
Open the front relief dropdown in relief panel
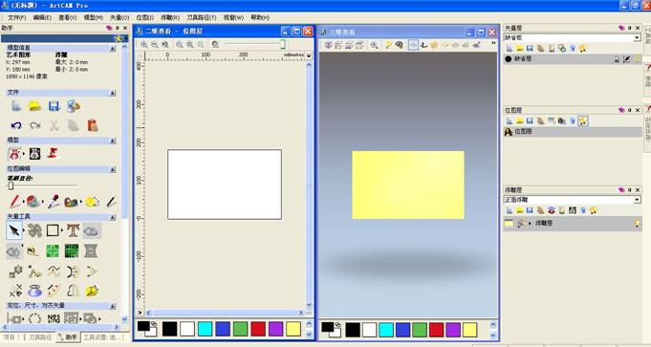tap(637, 200)
